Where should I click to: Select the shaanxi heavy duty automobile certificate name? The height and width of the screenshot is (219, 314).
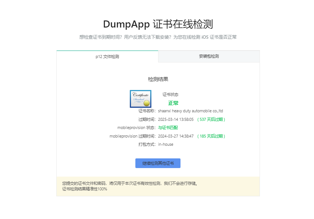[190, 111]
